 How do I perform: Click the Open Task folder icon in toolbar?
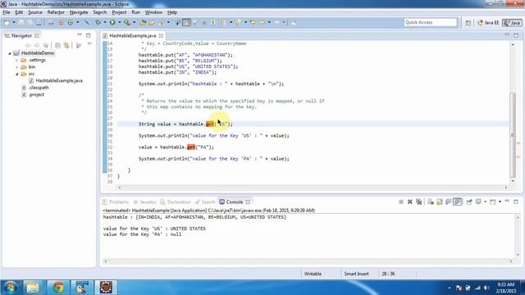point(152,22)
